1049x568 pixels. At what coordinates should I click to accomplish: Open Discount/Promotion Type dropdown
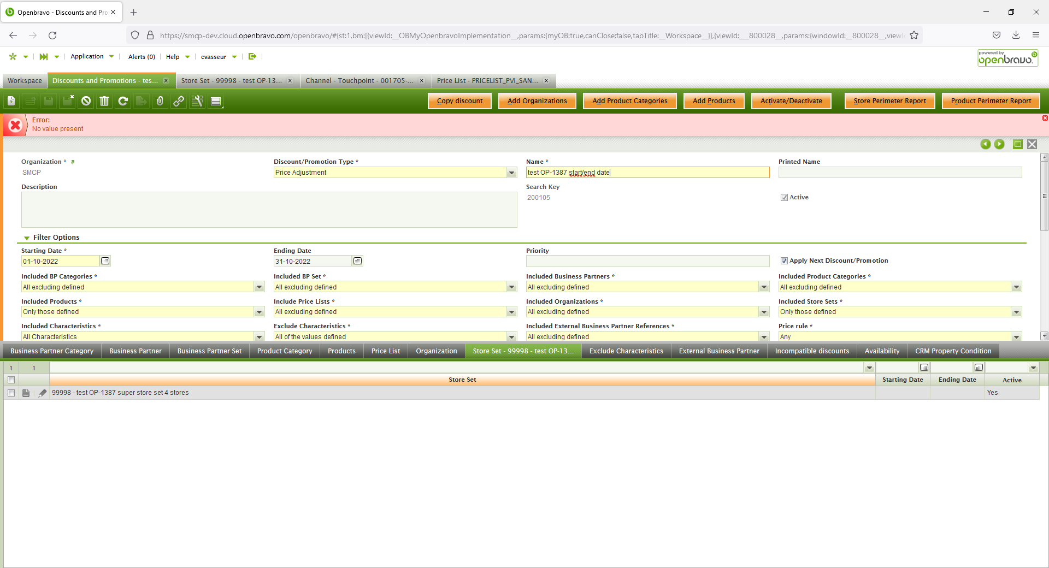pyautogui.click(x=511, y=173)
